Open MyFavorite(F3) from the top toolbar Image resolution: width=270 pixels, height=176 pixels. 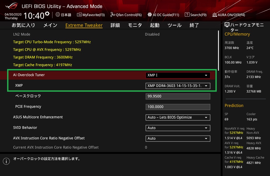[x=91, y=15]
